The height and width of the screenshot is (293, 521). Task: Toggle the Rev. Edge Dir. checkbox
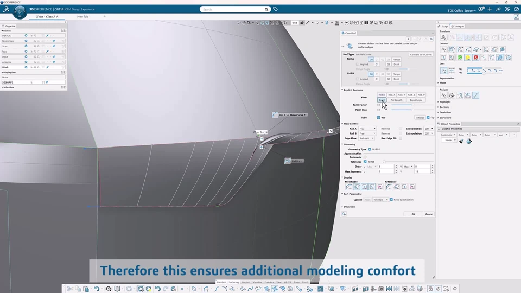pos(401,138)
